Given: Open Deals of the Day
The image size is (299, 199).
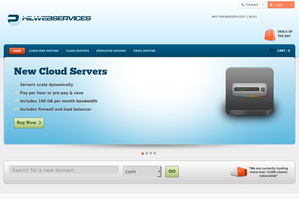Looking at the screenshot, I should click(x=285, y=34).
